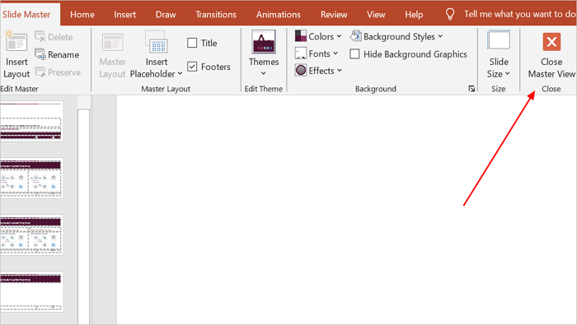Click the Background Styles label
577x325 pixels.
[x=399, y=36]
